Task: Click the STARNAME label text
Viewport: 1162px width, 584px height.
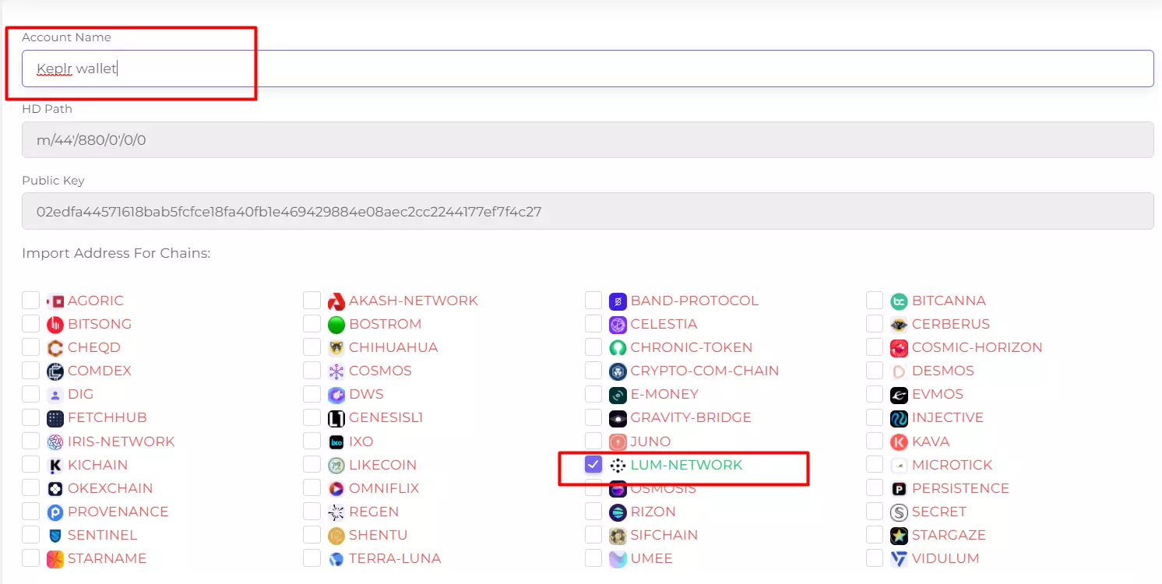Action: [107, 558]
